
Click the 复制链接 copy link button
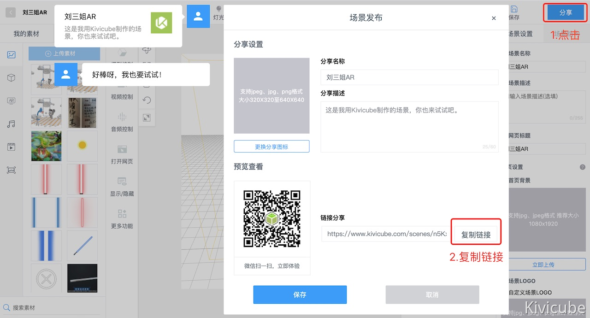[x=476, y=235]
